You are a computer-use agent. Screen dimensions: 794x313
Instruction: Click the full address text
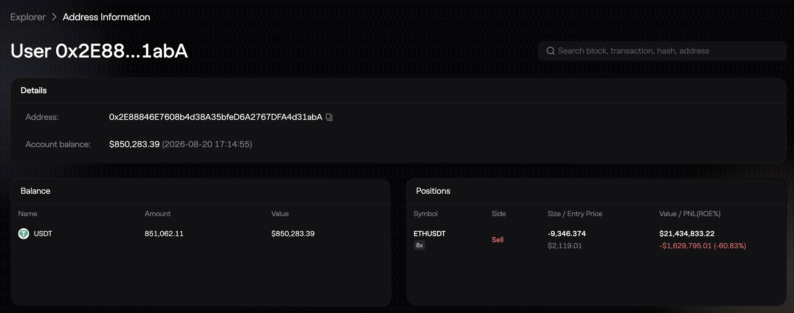pos(215,117)
